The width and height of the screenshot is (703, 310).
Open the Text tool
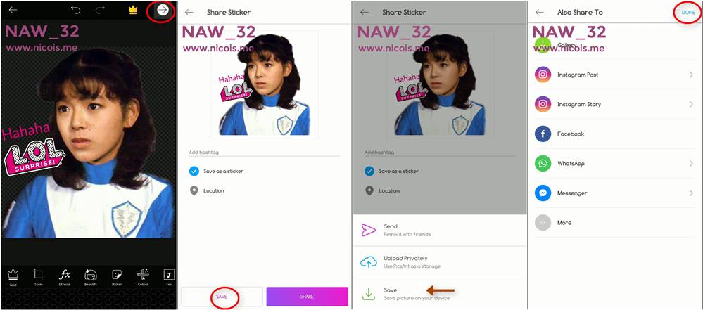pos(169,277)
